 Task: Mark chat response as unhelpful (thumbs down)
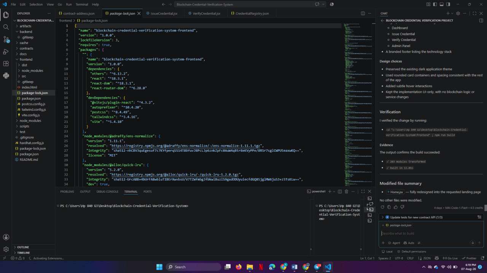pyautogui.click(x=402, y=207)
